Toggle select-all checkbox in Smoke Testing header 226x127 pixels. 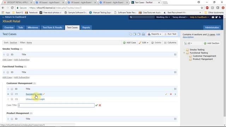pyautogui.click(x=8, y=55)
